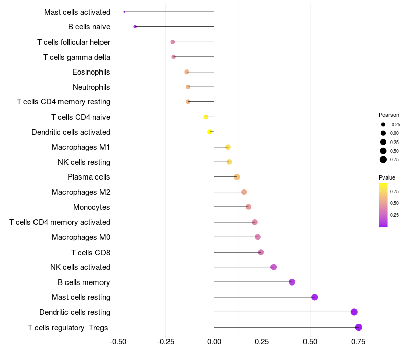Click the NK cells activated data point
Image resolution: width=406 pixels, height=355 pixels.
coord(274,267)
